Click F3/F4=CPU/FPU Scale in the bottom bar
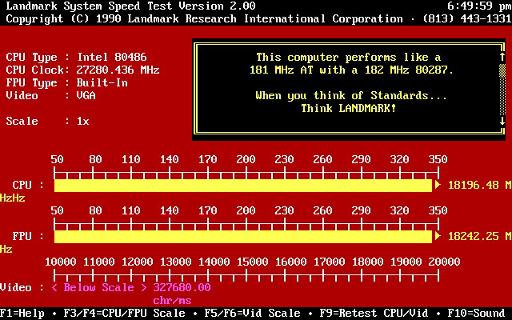The width and height of the screenshot is (512, 320). click(124, 314)
